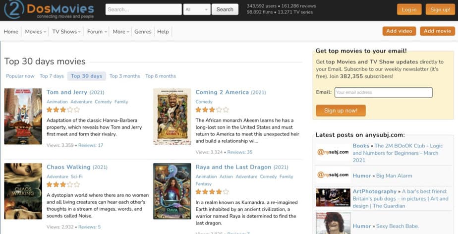Click Coming 2 America star rating
The height and width of the screenshot is (234, 458).
point(212,110)
